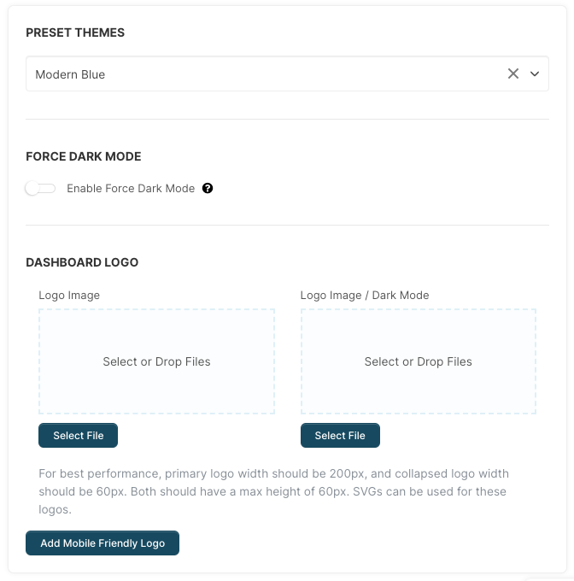Toggle the Force Dark Mode switch
Image resolution: width=574 pixels, height=581 pixels.
click(x=40, y=188)
